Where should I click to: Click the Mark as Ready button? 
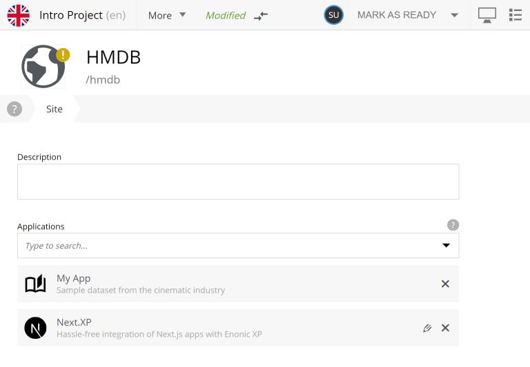click(x=397, y=15)
